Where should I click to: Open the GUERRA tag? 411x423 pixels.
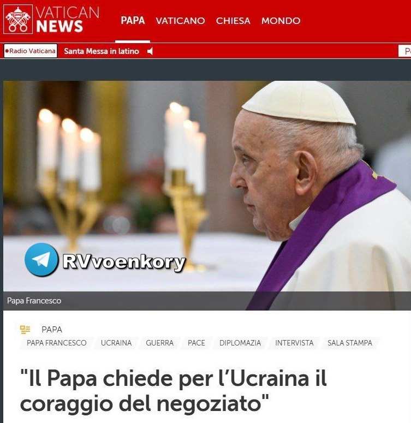coord(159,343)
